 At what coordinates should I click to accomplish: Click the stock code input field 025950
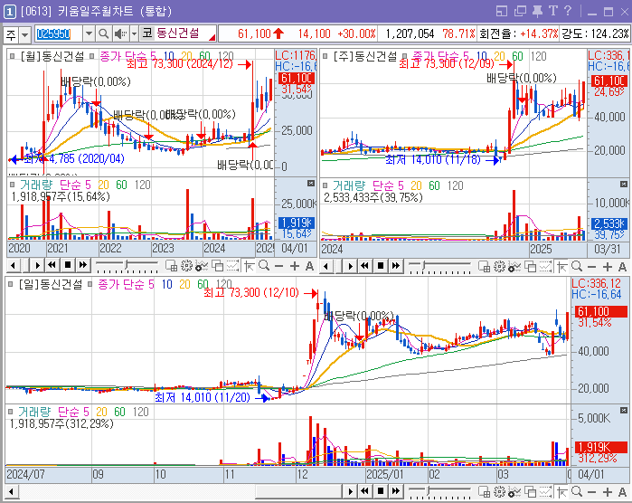(59, 33)
